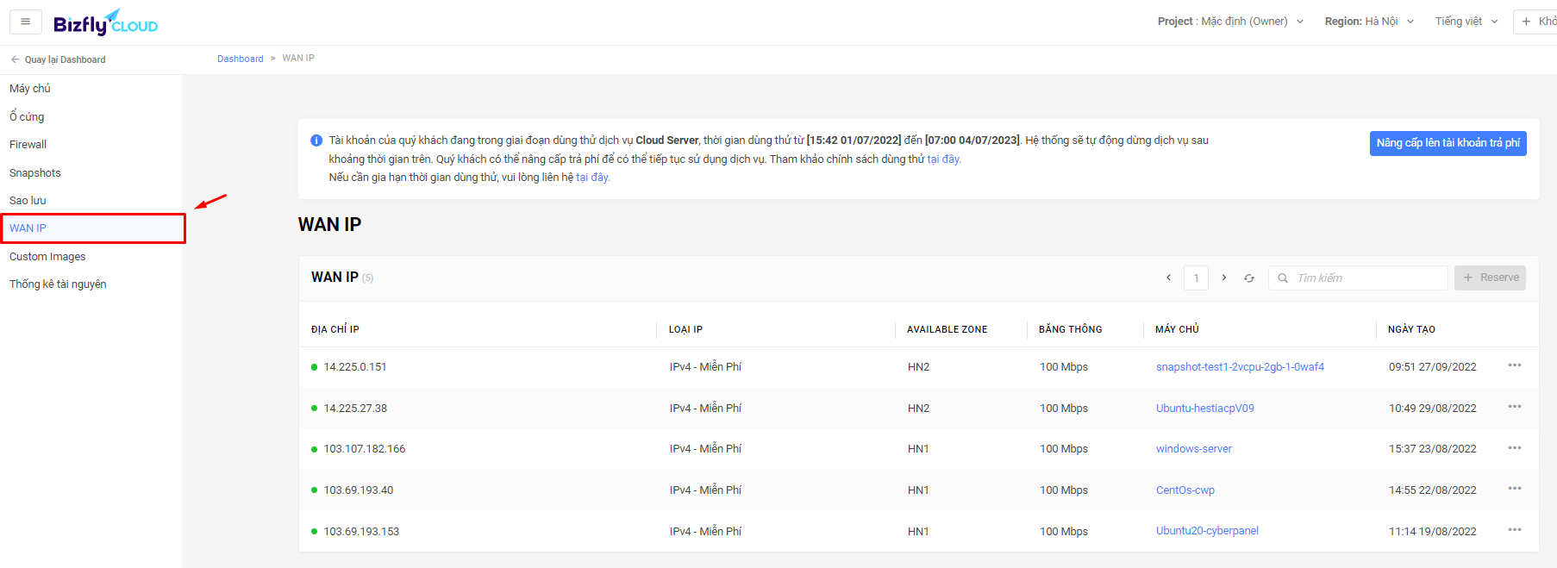Click the ĐỊA CHỈ IP column header

(335, 329)
